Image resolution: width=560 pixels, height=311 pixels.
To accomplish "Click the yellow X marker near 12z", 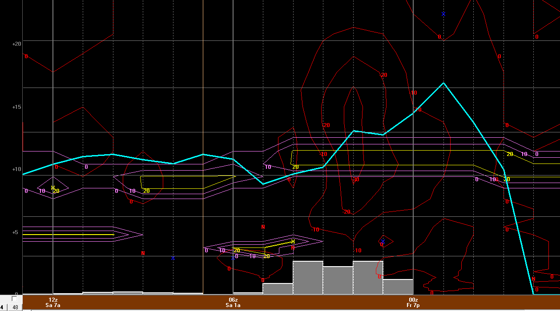I will coord(52,187).
